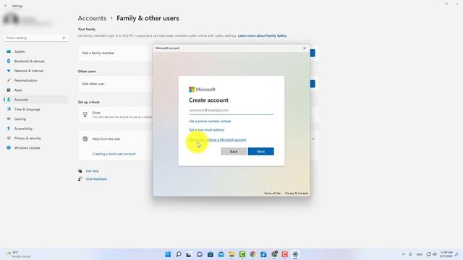Open the weather widget on taskbar
The image size is (463, 260).
coord(17,254)
